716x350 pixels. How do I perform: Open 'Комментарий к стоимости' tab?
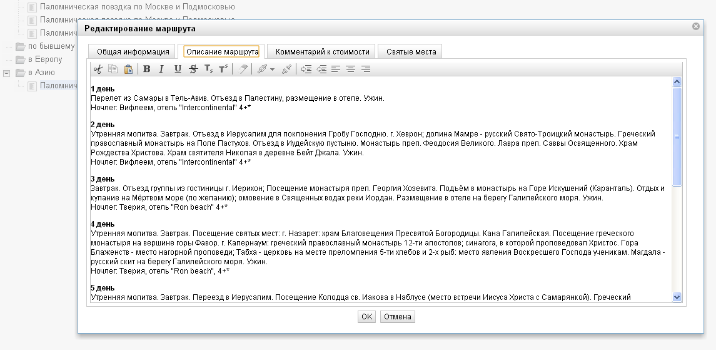tap(323, 52)
